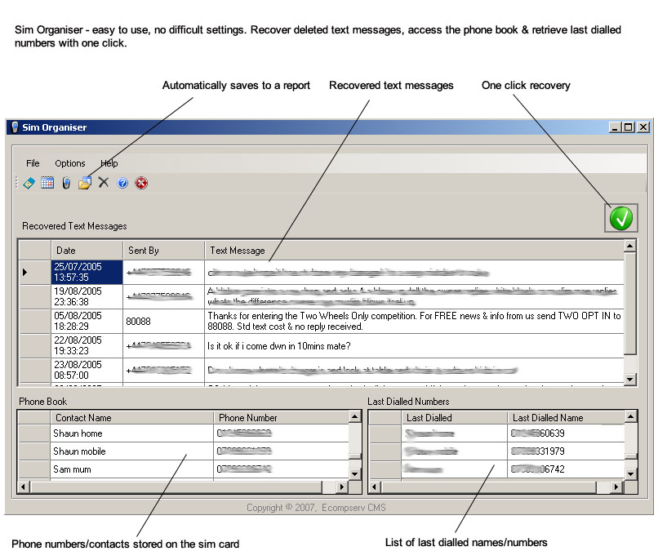Viewport: 667px width, 560px height.
Task: Select the Sam mum contact
Action: click(x=132, y=469)
